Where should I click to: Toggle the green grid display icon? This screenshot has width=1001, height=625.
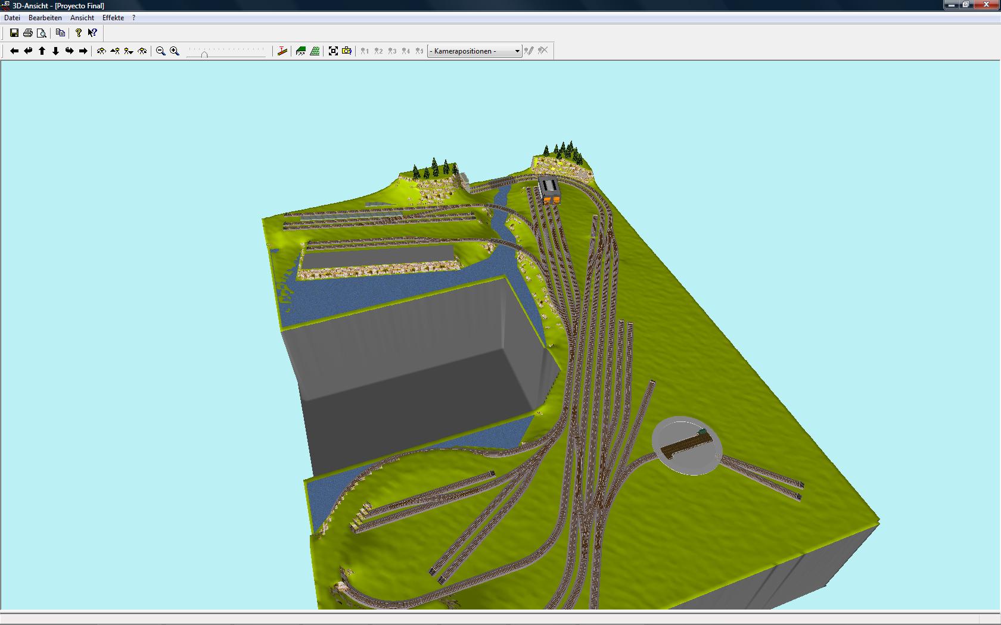pyautogui.click(x=315, y=51)
